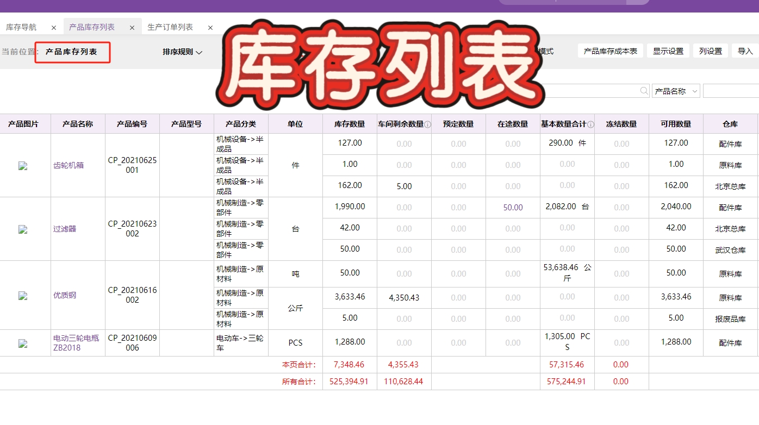Click the input field beside 产品名称 dropdown

(x=731, y=91)
